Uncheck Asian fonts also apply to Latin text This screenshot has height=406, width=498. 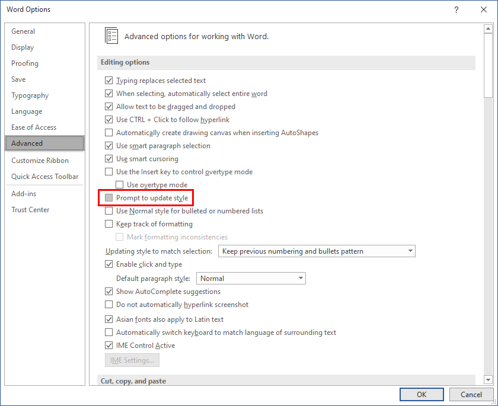108,319
